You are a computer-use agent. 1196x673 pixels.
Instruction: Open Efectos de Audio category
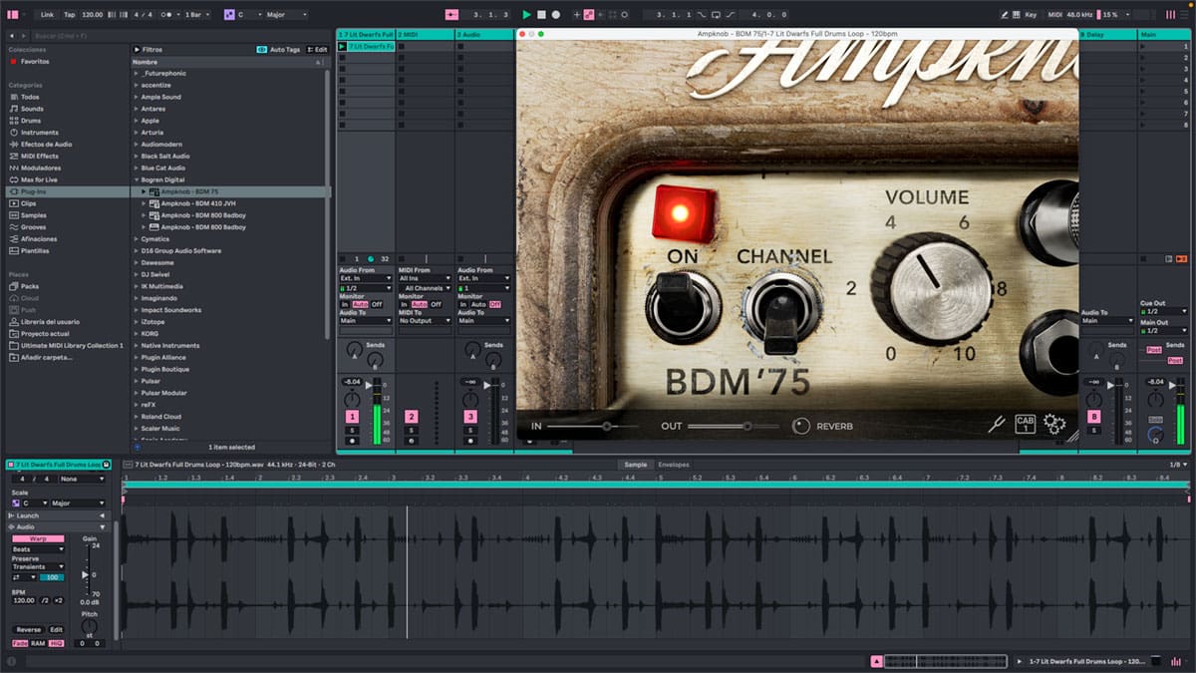tap(46, 145)
